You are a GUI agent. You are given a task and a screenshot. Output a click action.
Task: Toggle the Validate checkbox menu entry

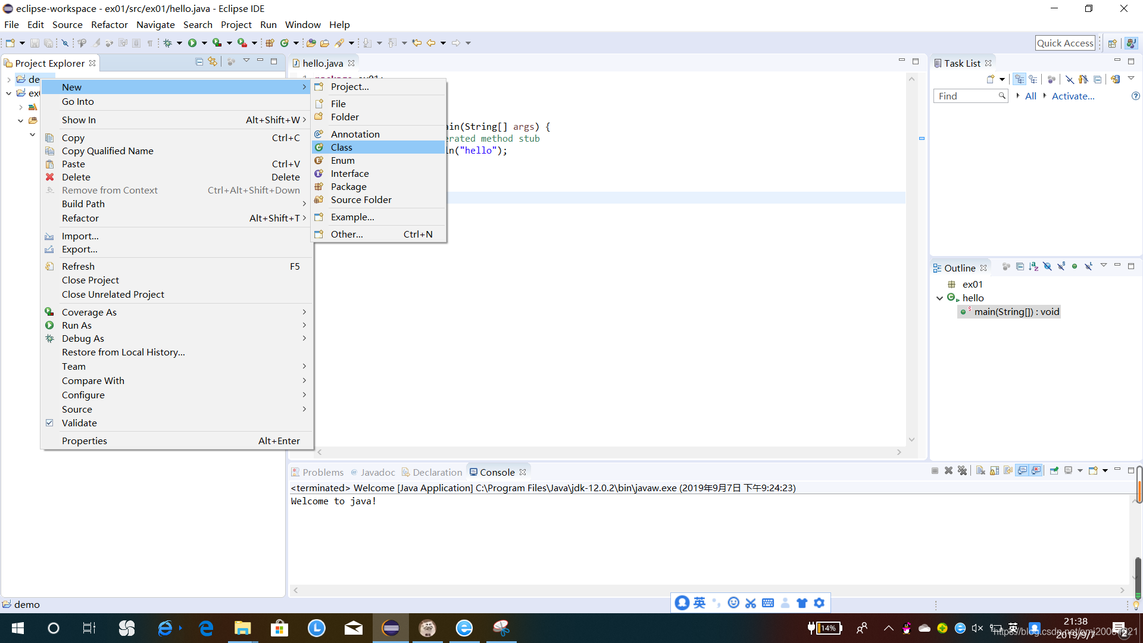coord(79,423)
